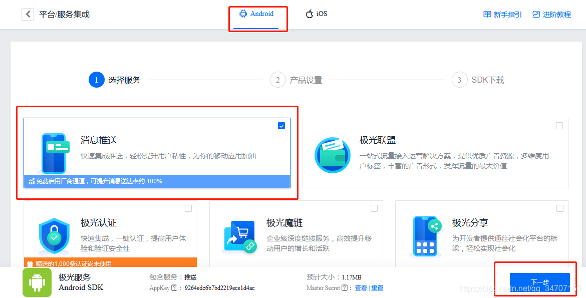
Task: Open the 新手指引 beginner guide link
Action: click(507, 15)
